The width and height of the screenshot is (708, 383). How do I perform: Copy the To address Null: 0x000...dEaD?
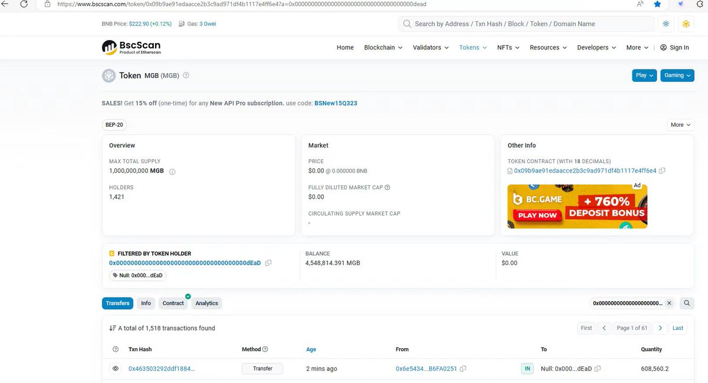coord(598,369)
